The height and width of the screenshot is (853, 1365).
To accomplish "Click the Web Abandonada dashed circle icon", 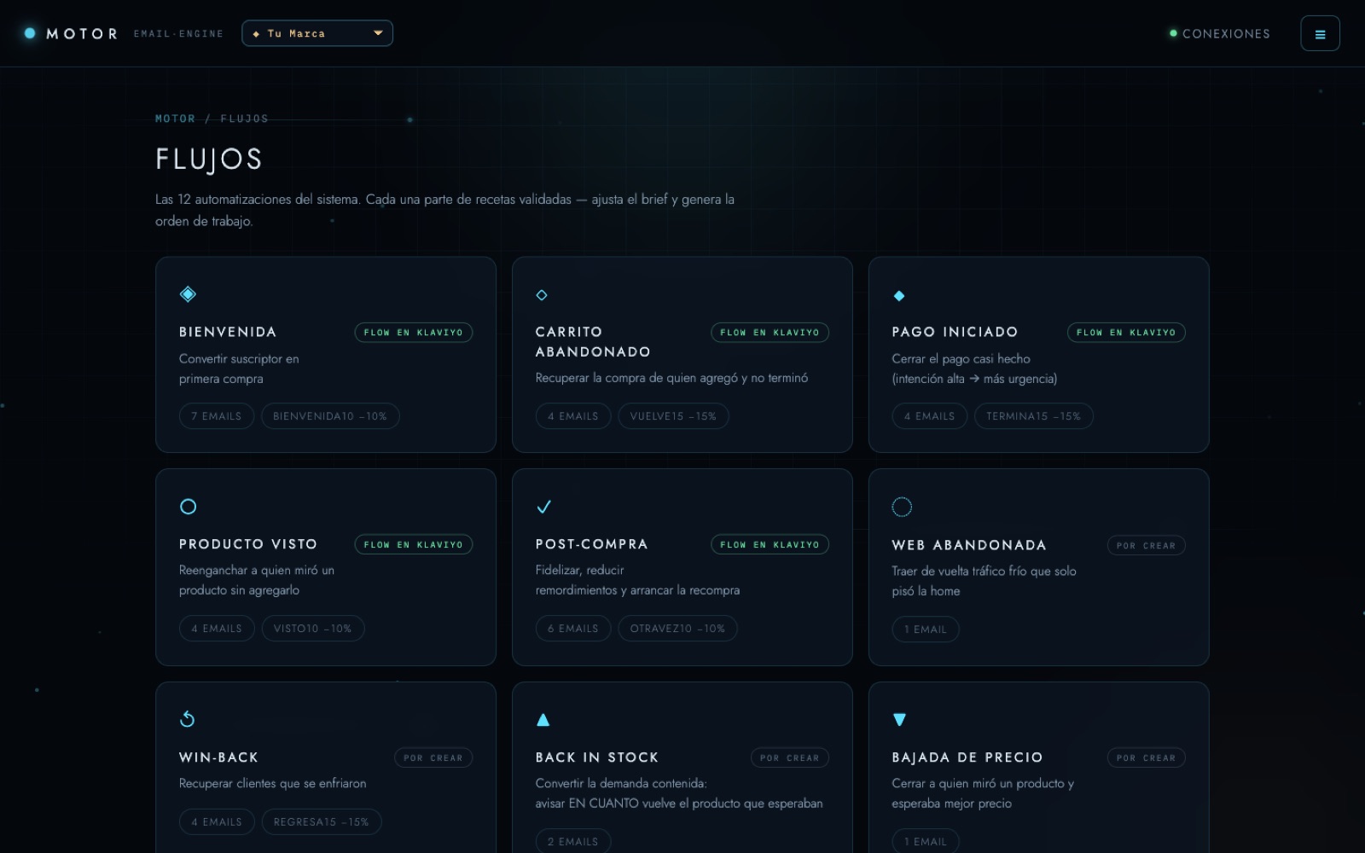I will pyautogui.click(x=902, y=507).
